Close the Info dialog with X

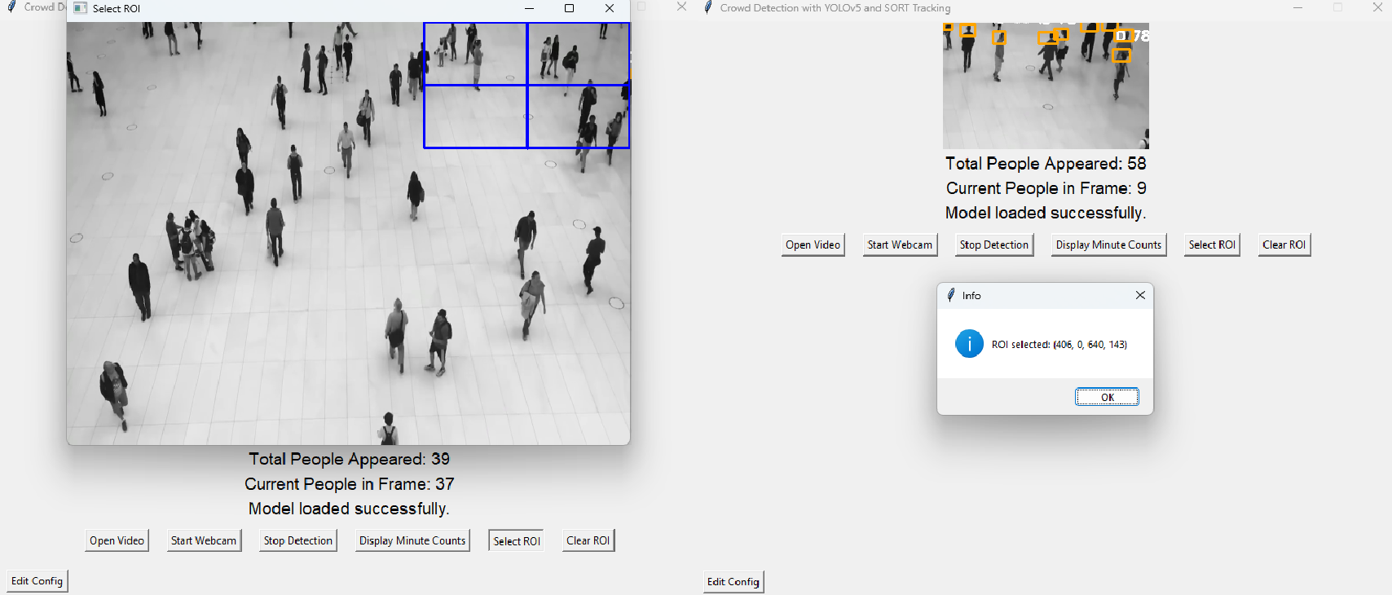[1140, 295]
